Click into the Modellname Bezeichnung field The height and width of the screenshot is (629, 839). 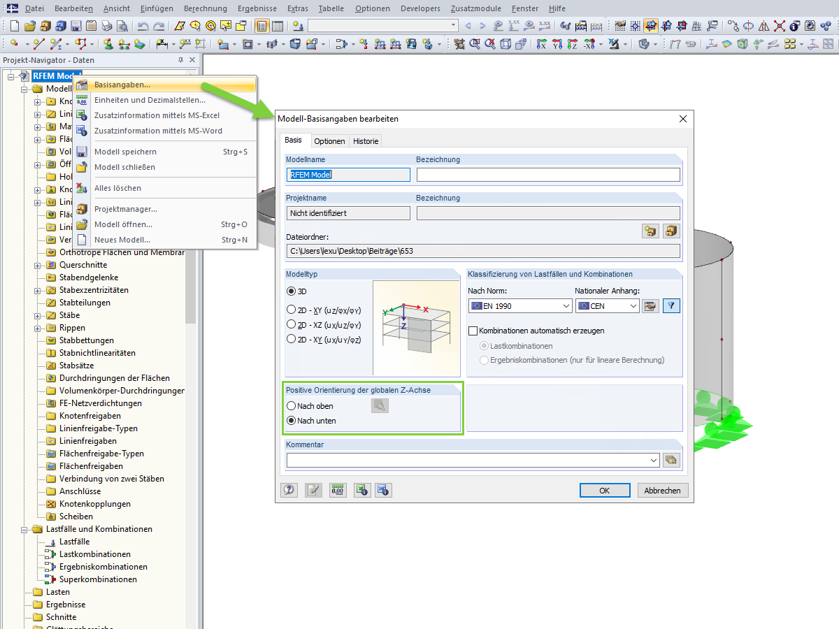pyautogui.click(x=548, y=175)
